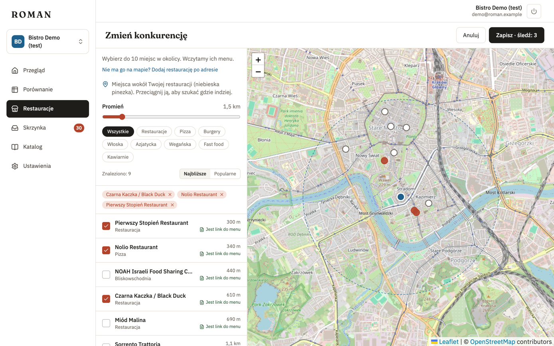Click the Skrzynka 30 badge
554x346 pixels.
[x=79, y=128]
